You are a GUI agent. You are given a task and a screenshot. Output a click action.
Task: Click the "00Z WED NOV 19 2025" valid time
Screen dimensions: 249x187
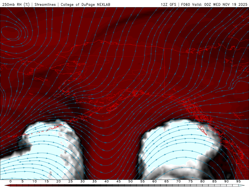(x=226, y=4)
